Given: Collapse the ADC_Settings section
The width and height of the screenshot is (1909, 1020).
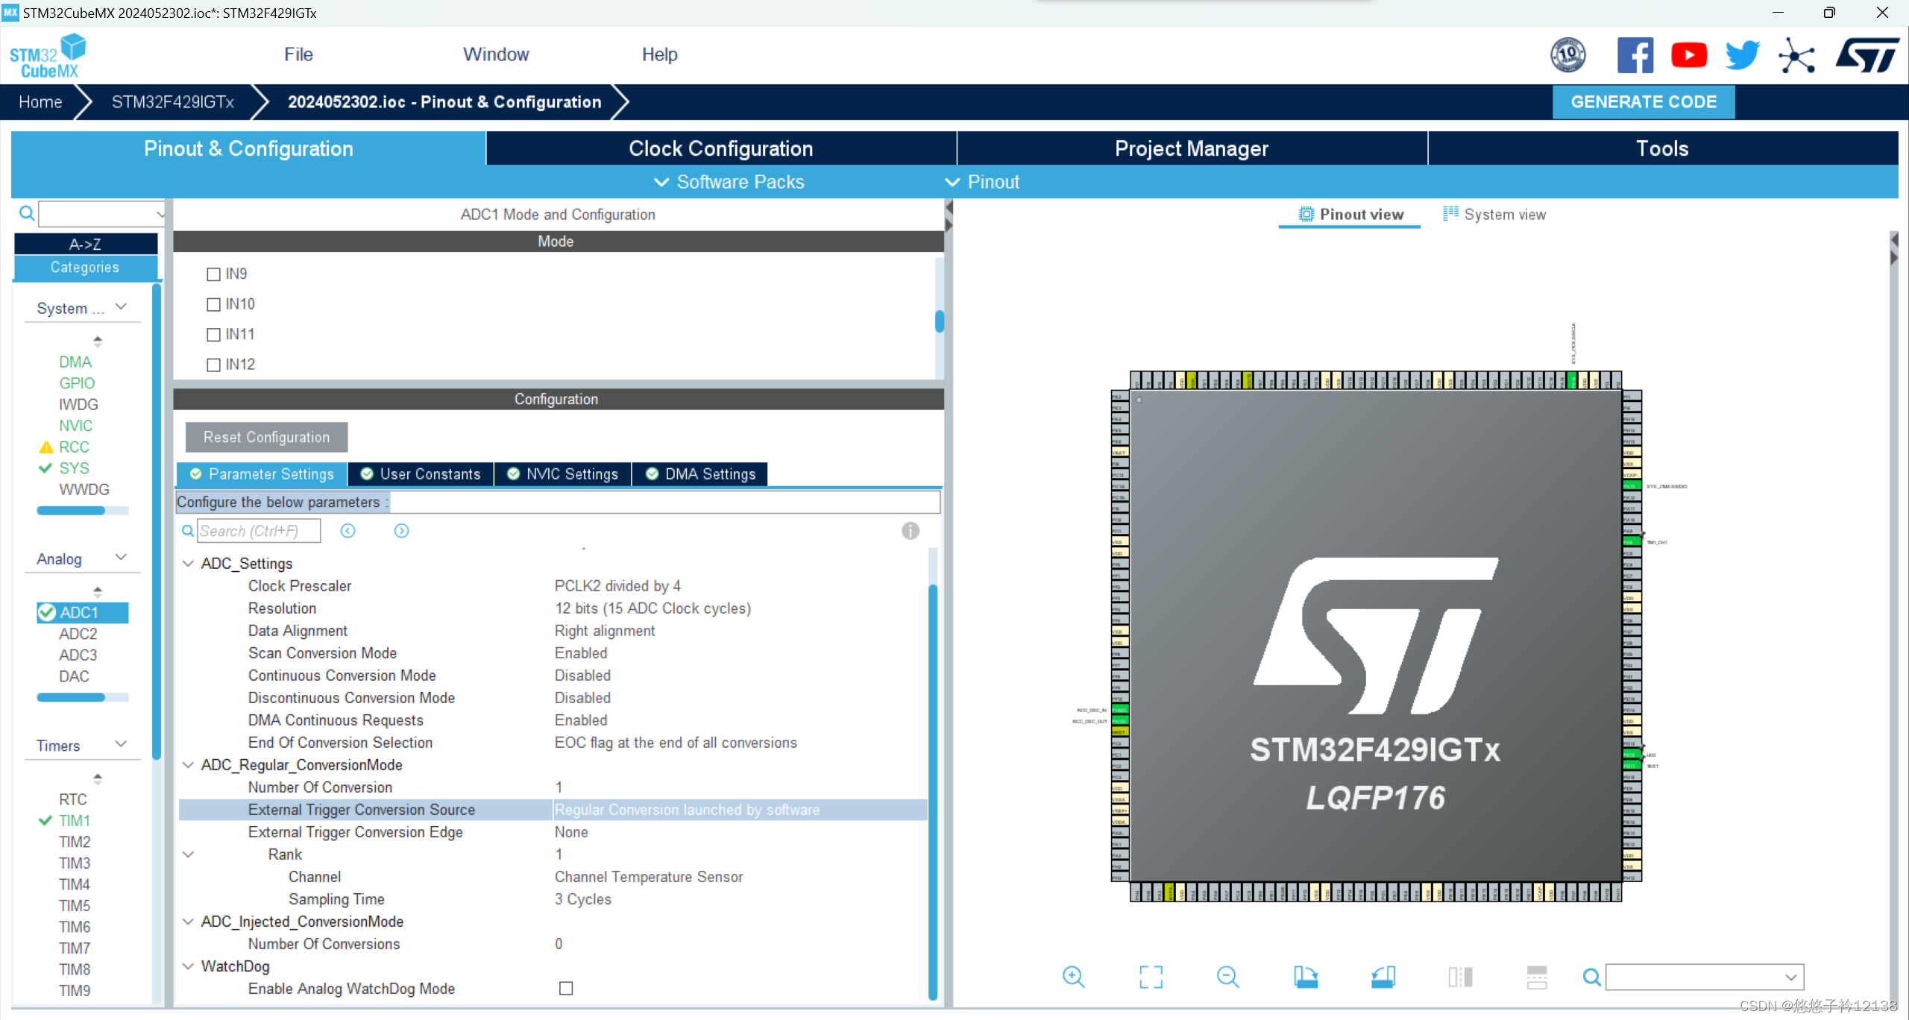Looking at the screenshot, I should pos(188,563).
